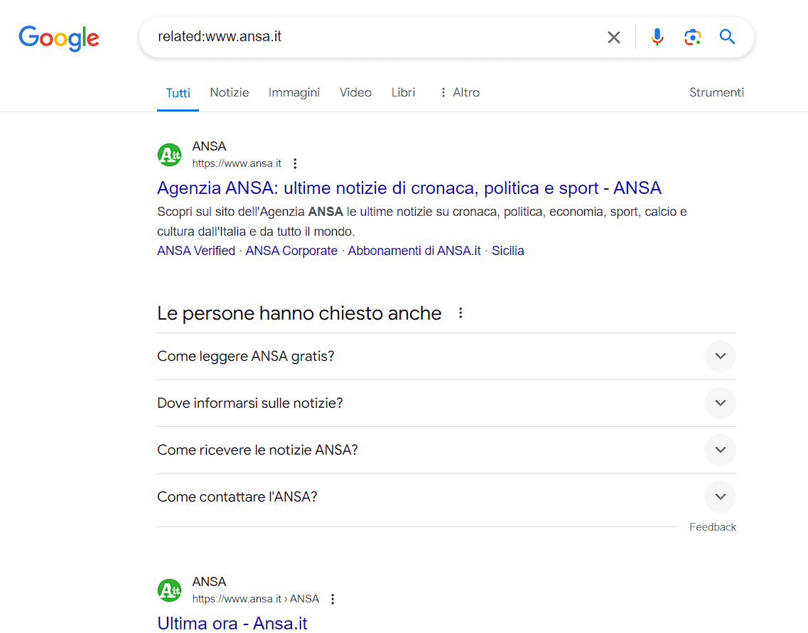Screen dimensions: 808x633
Task: Expand 'Dove informarsi sulle notizie?'
Action: click(720, 403)
